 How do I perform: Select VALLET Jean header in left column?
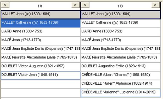click(x=41, y=15)
